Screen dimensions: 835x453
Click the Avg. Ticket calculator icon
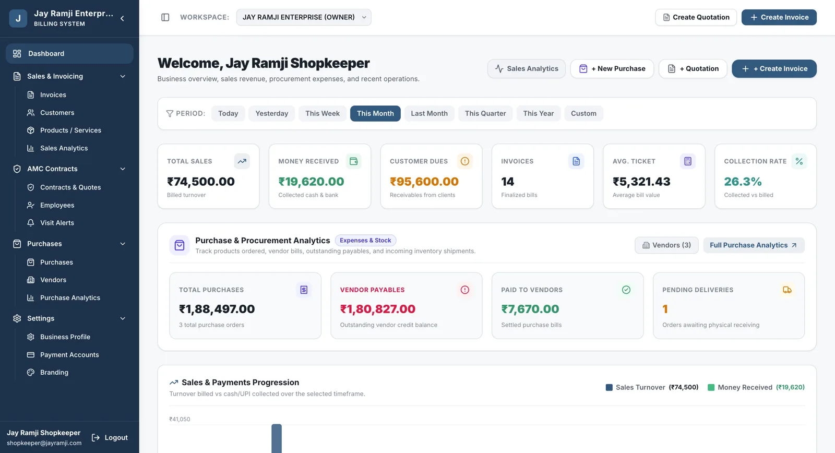[688, 161]
